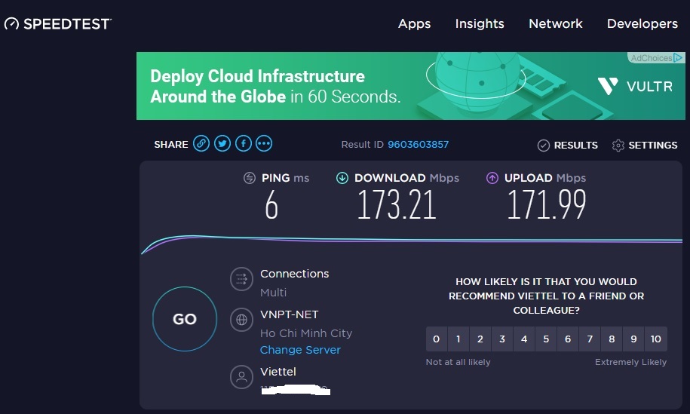Select rating 0 on the survey scale

click(x=437, y=339)
